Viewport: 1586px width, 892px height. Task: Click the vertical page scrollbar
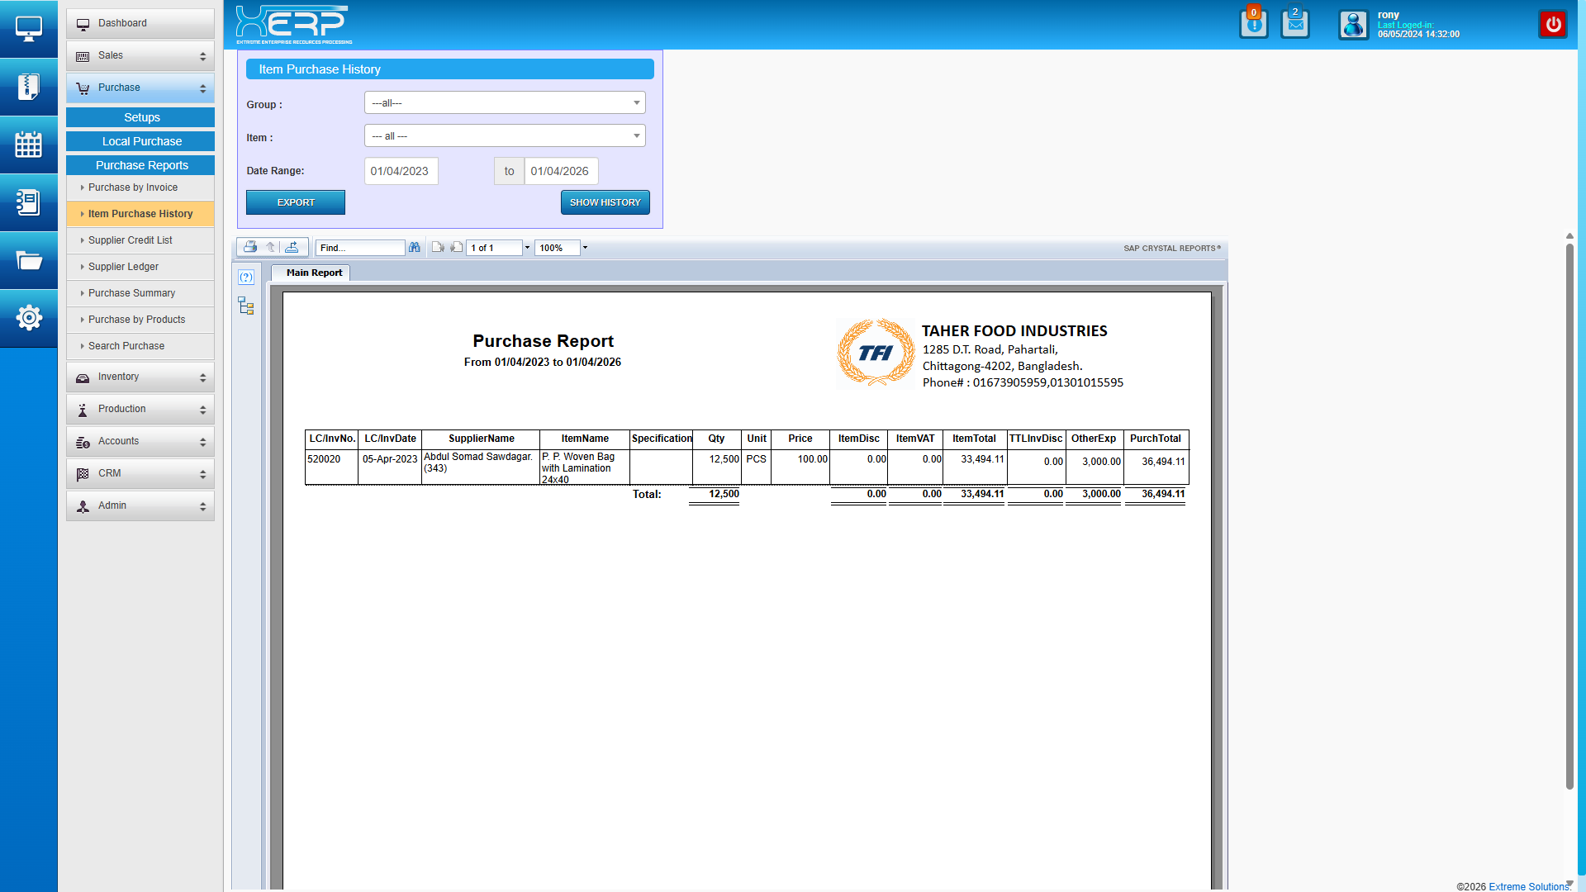point(1569,512)
